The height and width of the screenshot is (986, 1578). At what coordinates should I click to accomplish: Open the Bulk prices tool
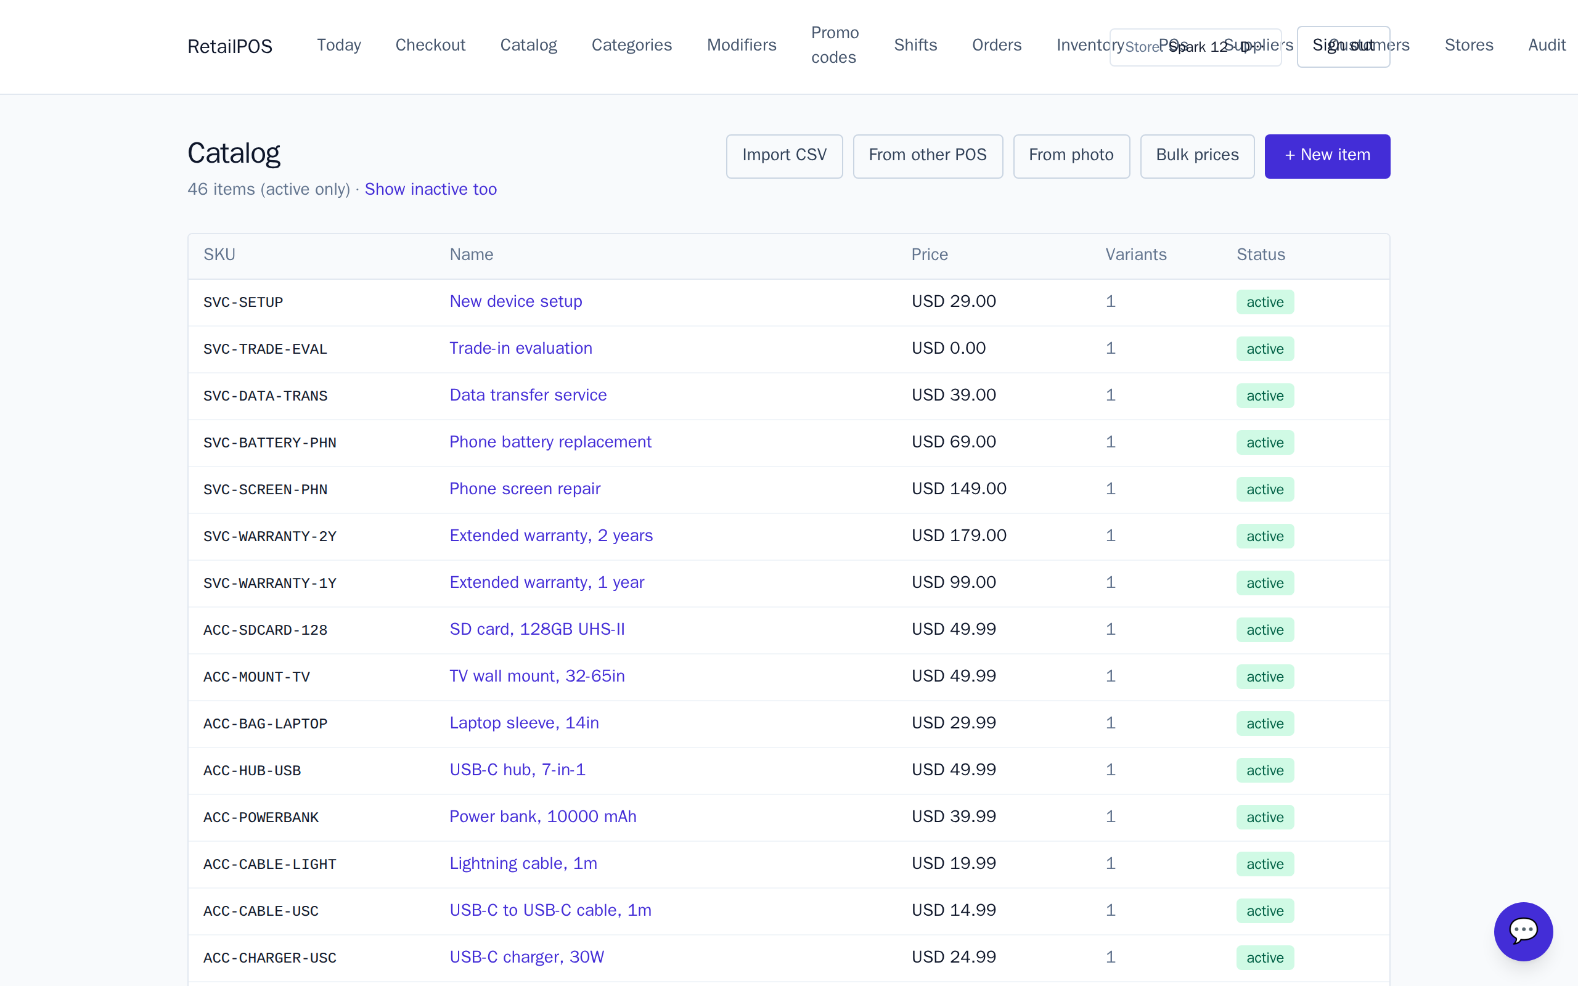pos(1197,156)
